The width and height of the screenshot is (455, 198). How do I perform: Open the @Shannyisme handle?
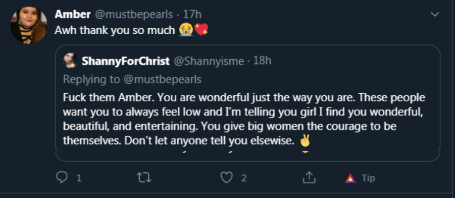209,61
